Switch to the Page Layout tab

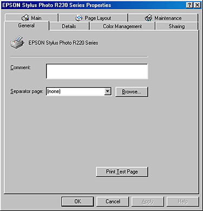click(93, 18)
